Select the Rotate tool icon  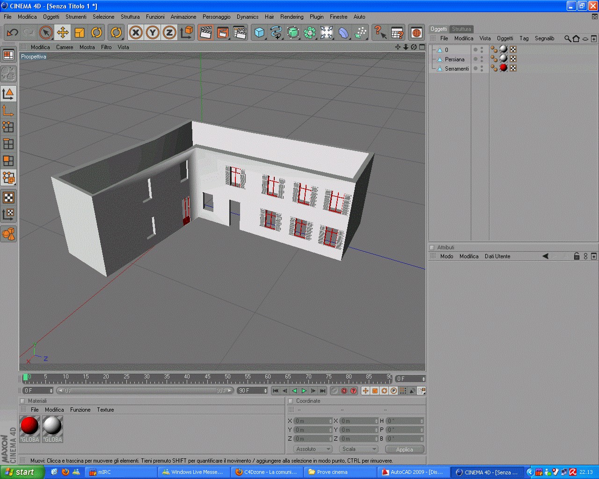pos(96,32)
